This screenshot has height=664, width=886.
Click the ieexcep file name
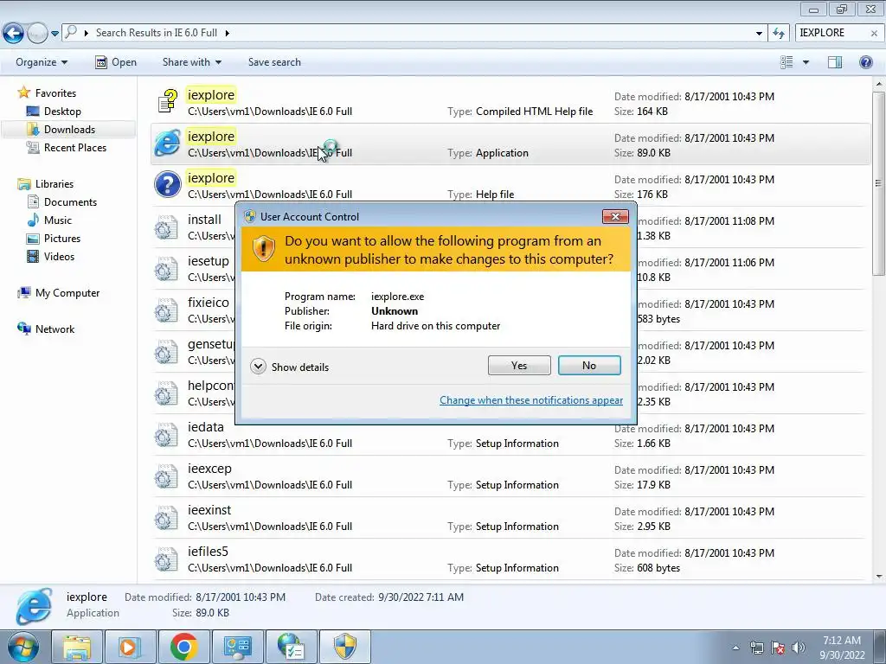(x=209, y=469)
